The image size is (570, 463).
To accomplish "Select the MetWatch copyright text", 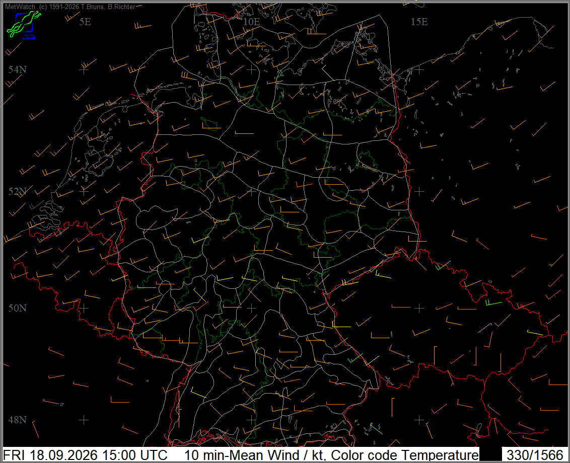I will pyautogui.click(x=70, y=7).
